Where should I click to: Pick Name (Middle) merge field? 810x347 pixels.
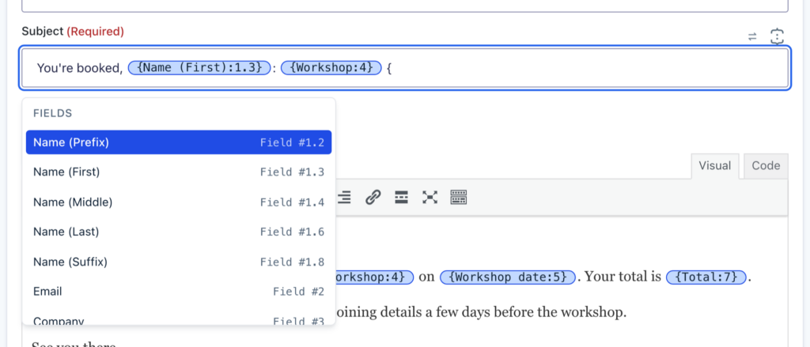tap(179, 202)
